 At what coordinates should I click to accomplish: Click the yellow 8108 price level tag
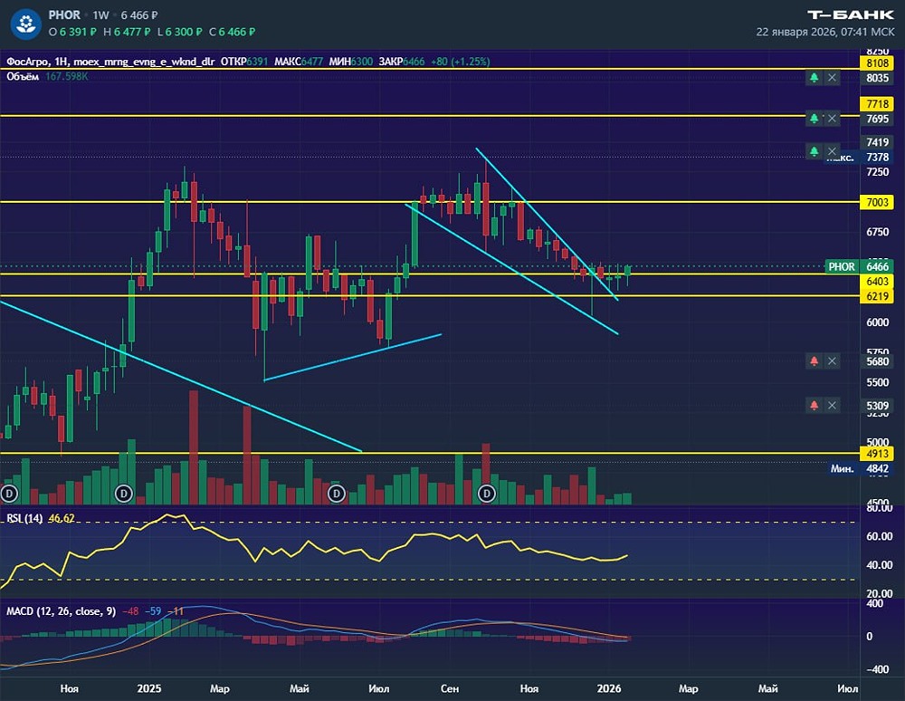coord(877,62)
